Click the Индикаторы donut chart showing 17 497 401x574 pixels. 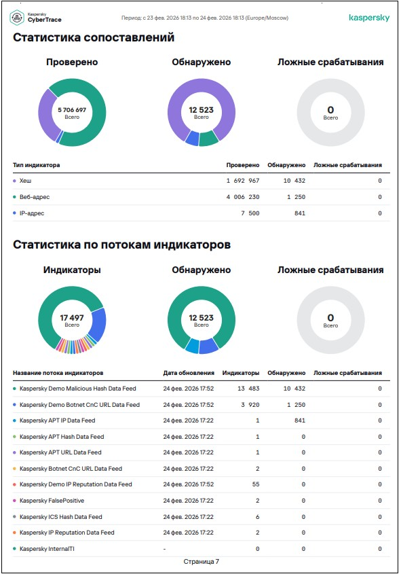(x=72, y=321)
